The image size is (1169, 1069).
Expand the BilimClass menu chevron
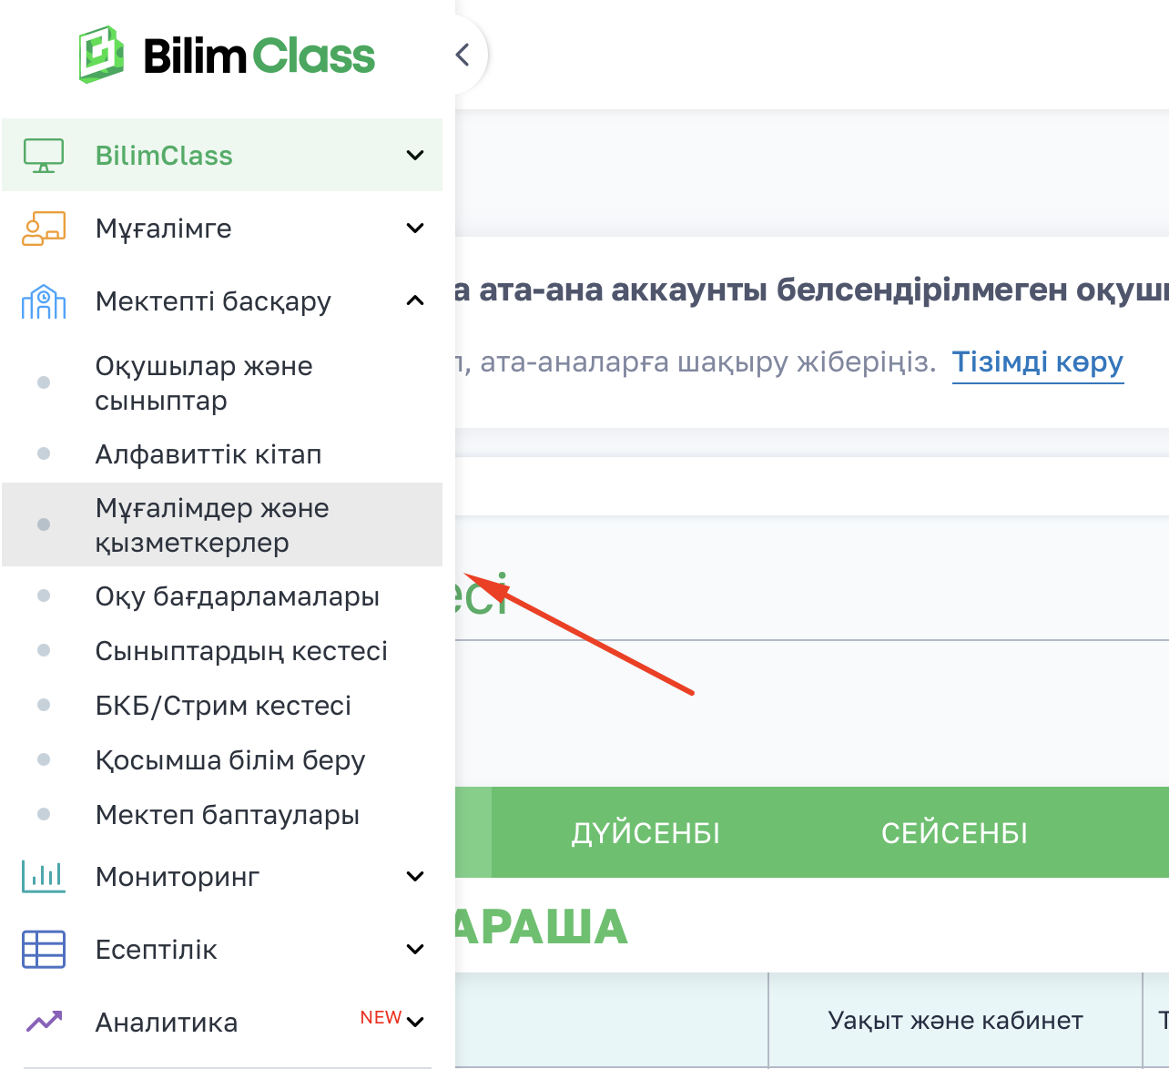(x=415, y=156)
